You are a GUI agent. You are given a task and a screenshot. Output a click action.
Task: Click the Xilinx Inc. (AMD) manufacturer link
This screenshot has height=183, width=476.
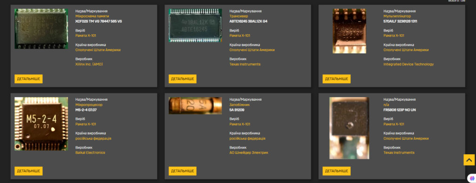pyautogui.click(x=89, y=64)
